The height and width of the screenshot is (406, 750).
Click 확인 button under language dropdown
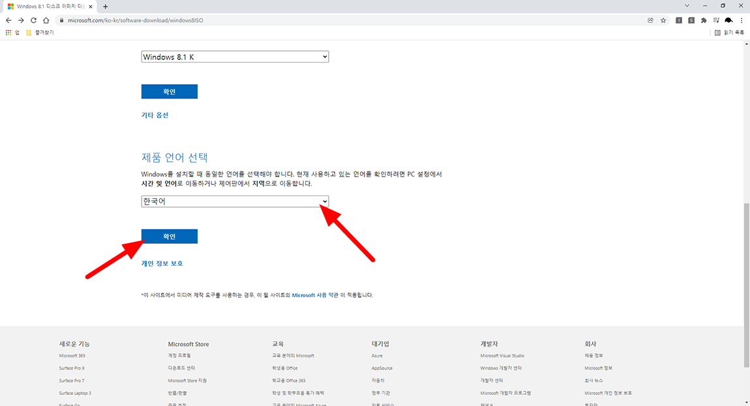[x=170, y=236]
